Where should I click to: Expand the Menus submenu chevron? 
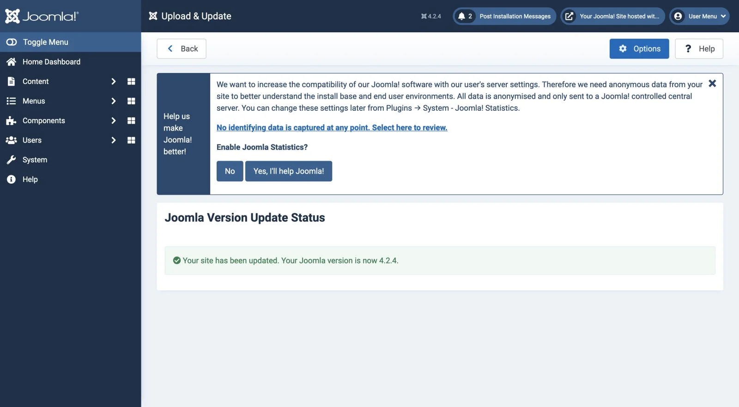[113, 101]
